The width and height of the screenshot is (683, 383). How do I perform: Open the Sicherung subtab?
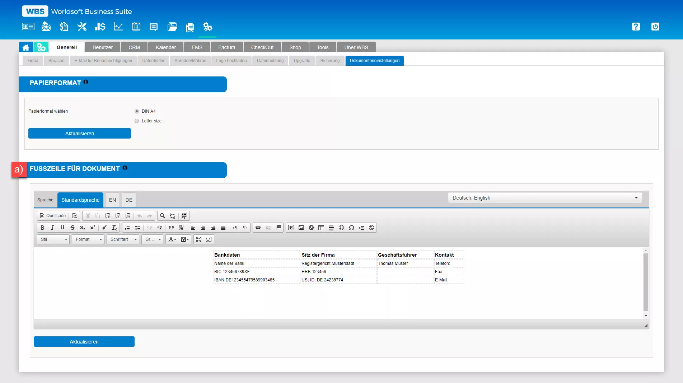[330, 61]
